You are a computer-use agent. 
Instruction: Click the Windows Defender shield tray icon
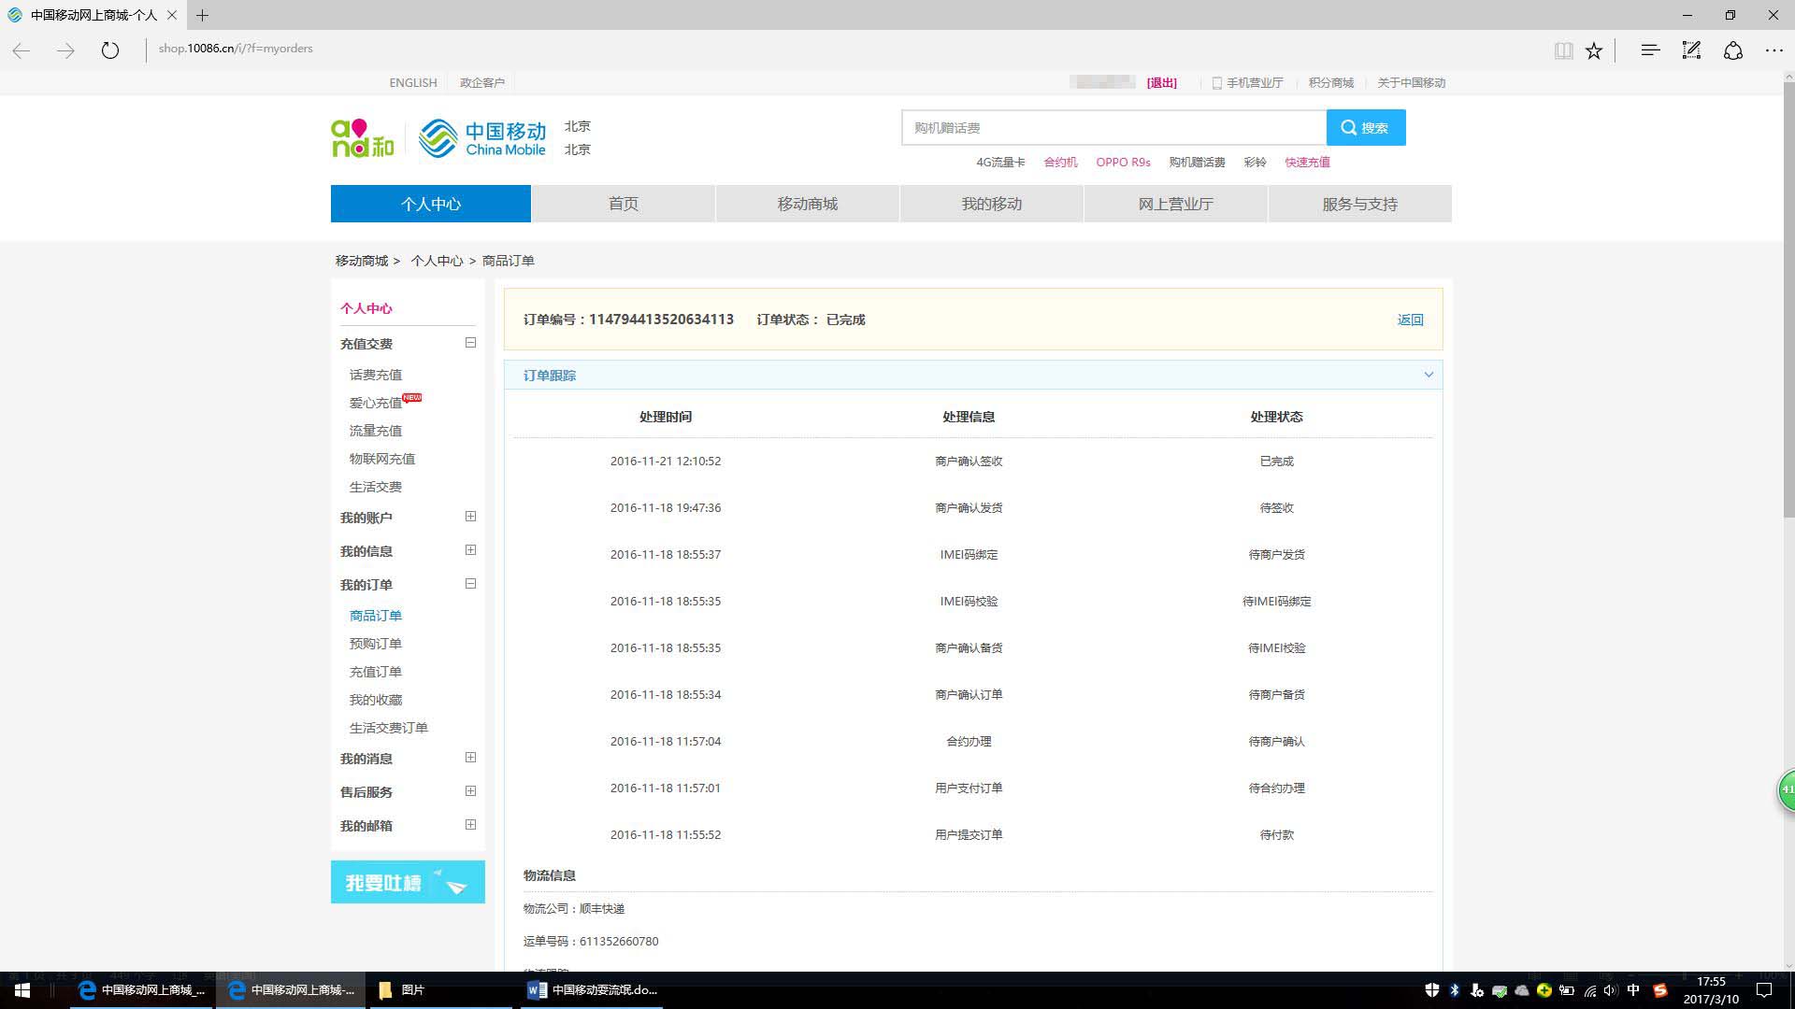pos(1431,990)
